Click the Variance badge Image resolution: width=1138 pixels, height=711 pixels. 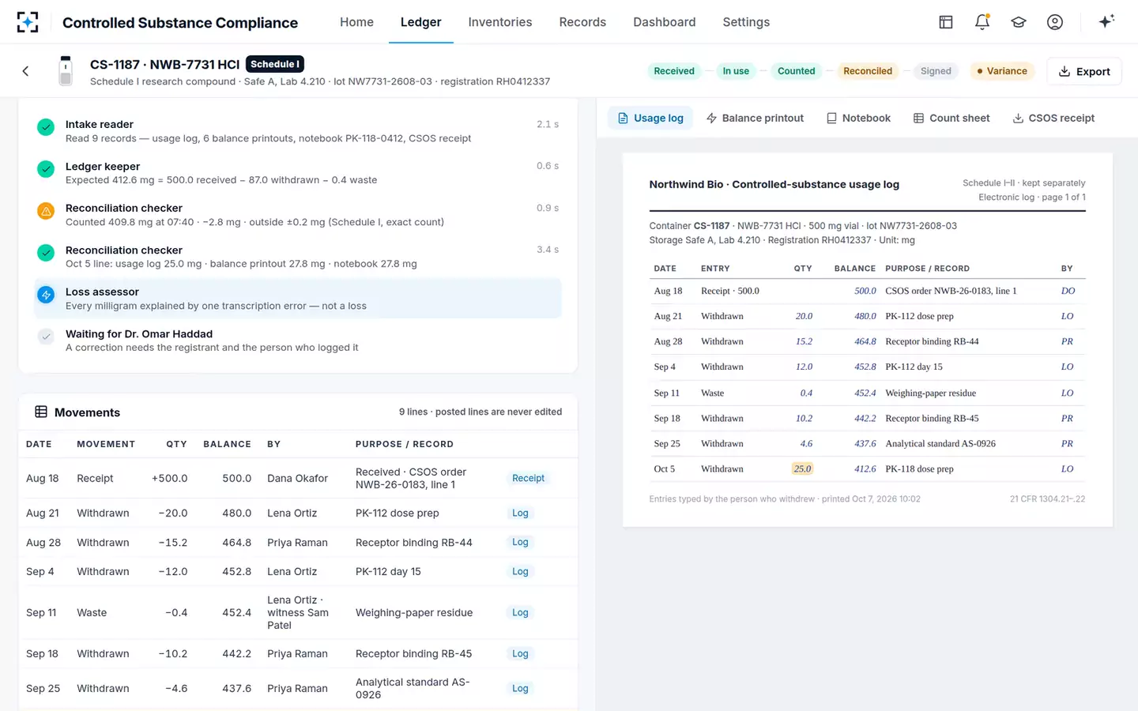1002,71
